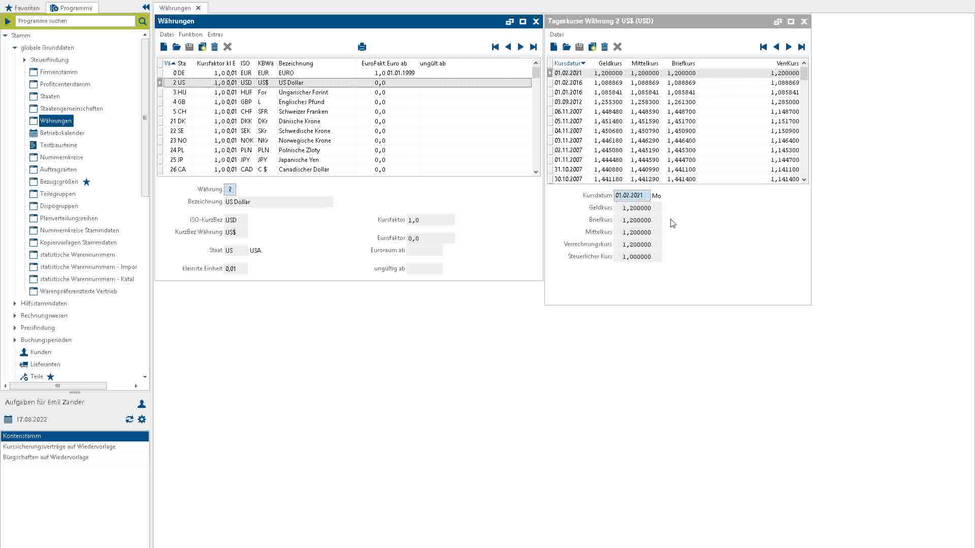Viewport: 975px width, 548px height.
Task: Close the Währungen document tab
Action: click(199, 8)
